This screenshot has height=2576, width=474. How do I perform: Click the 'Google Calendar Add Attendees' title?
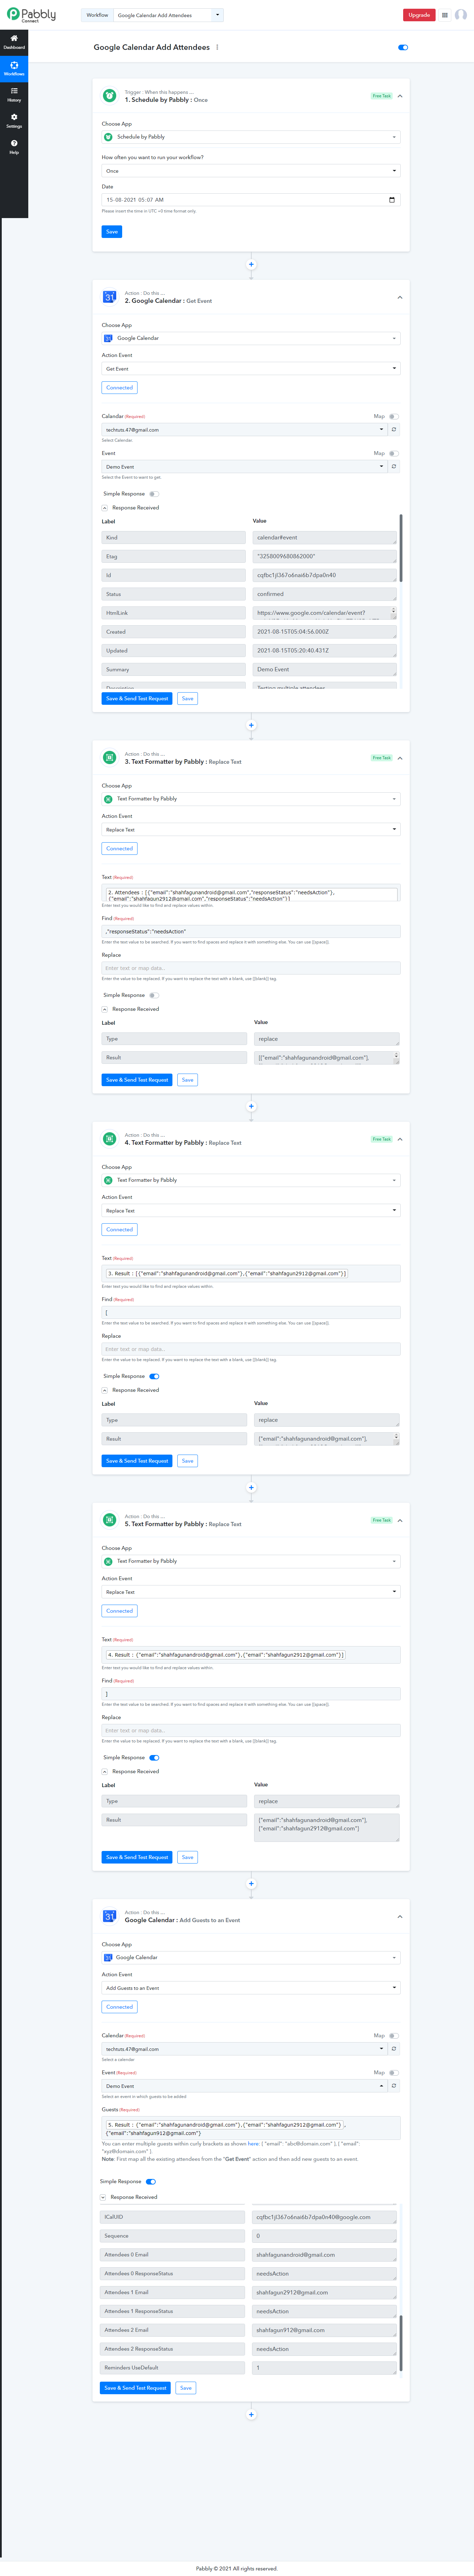click(152, 47)
